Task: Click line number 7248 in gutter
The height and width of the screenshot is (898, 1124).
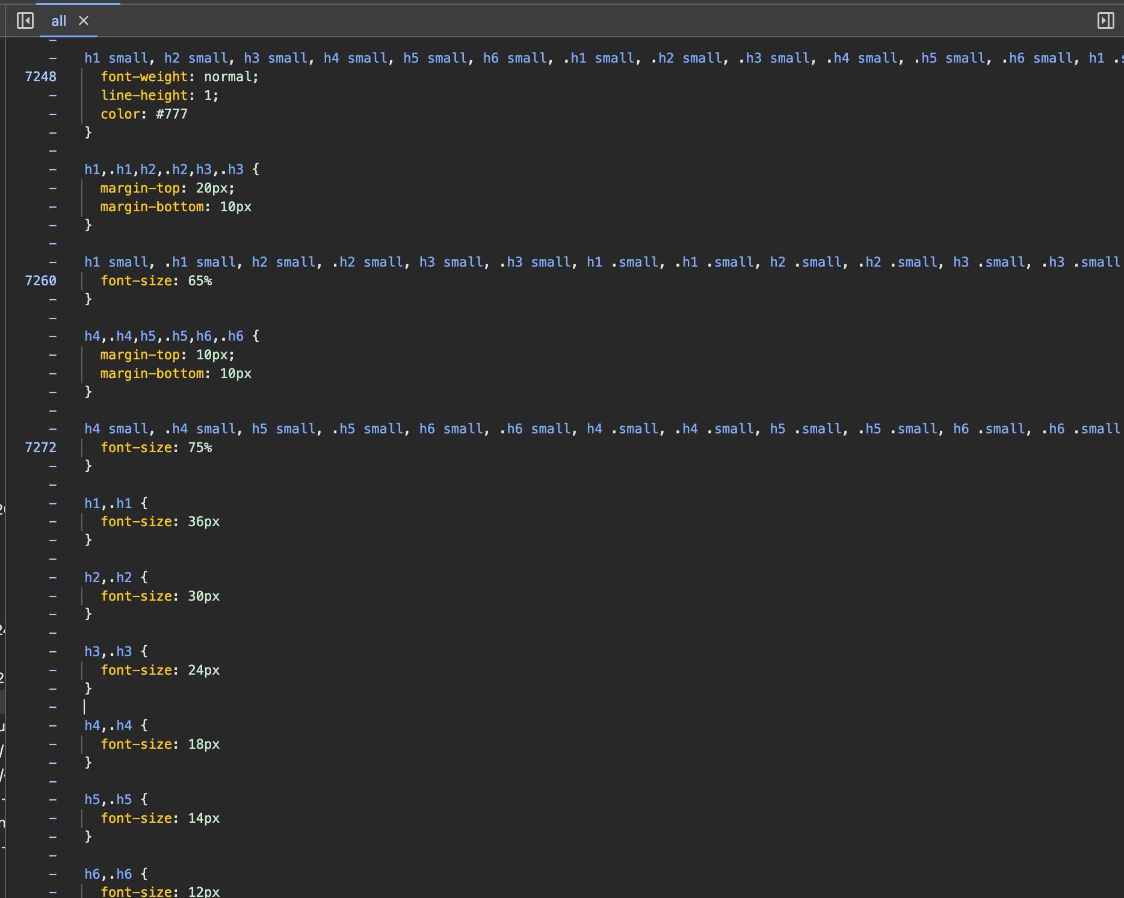Action: (40, 77)
